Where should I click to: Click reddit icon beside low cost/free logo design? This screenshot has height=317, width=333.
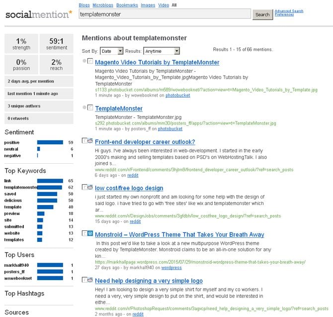(90, 188)
